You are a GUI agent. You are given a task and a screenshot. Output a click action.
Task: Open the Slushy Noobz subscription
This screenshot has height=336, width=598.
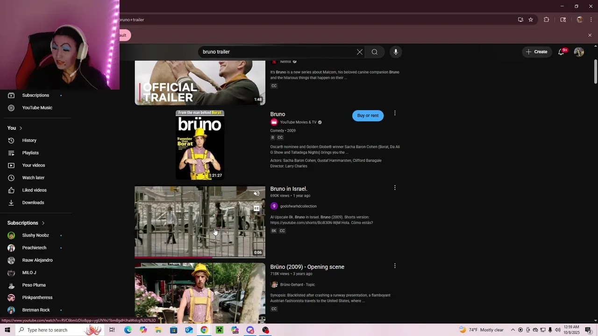(36, 235)
